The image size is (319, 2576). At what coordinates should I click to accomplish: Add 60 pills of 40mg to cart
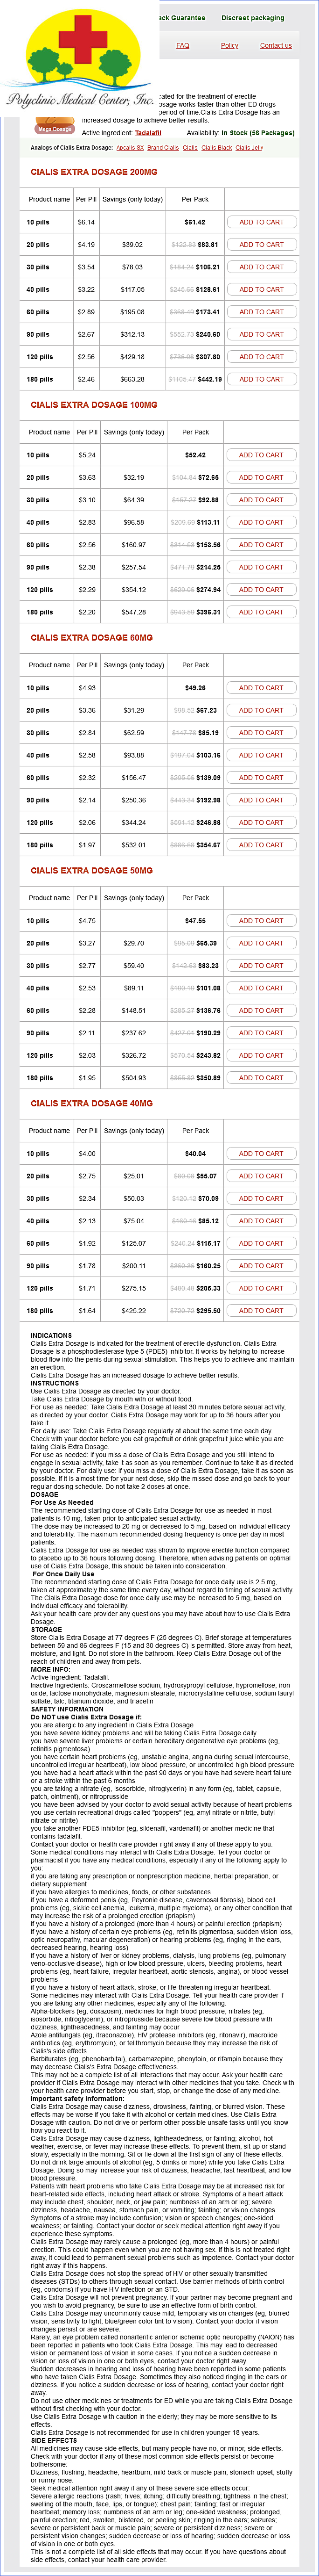tap(261, 1243)
